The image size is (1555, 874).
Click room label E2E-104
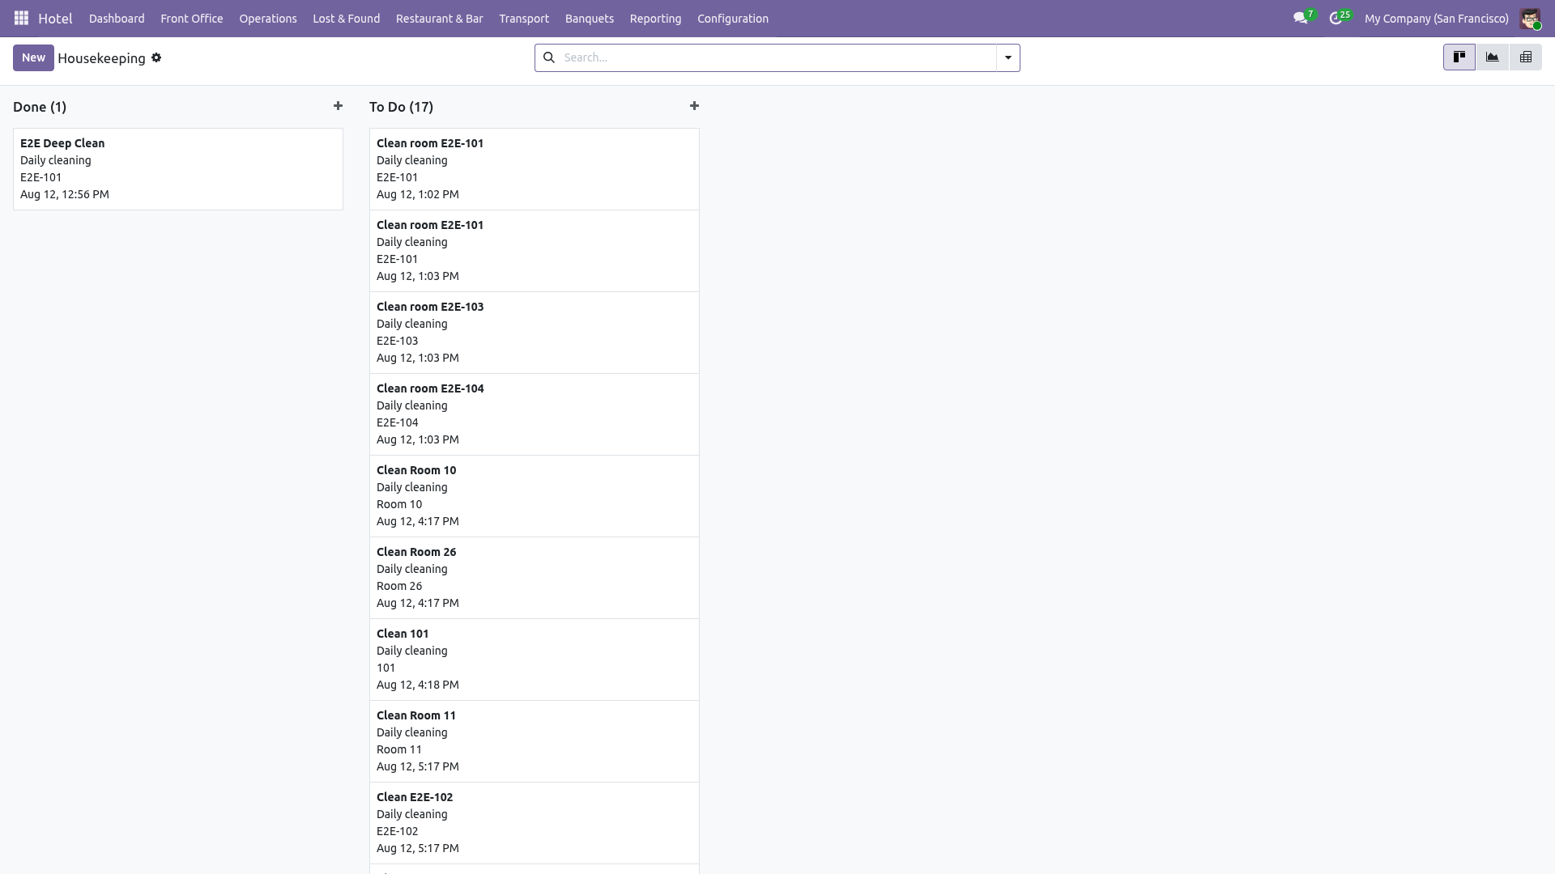(x=398, y=422)
